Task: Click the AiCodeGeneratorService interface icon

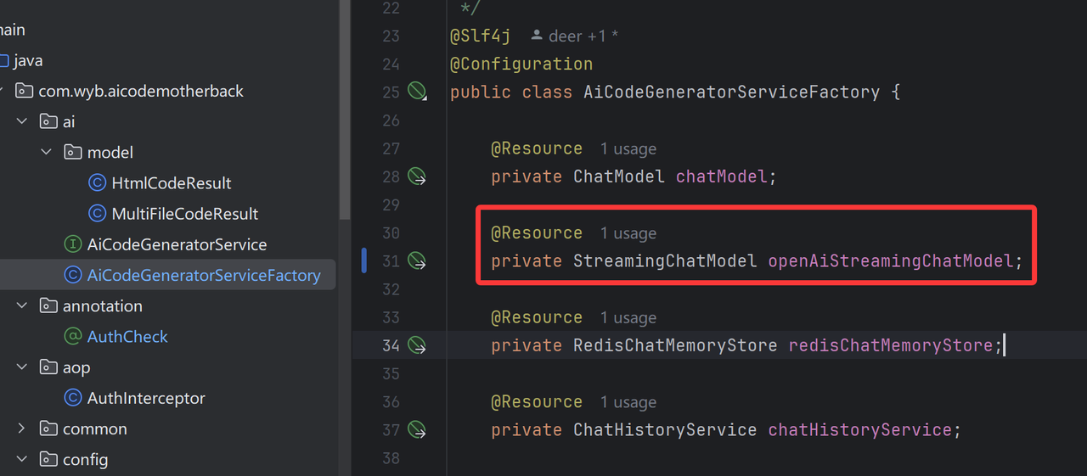Action: click(x=73, y=244)
